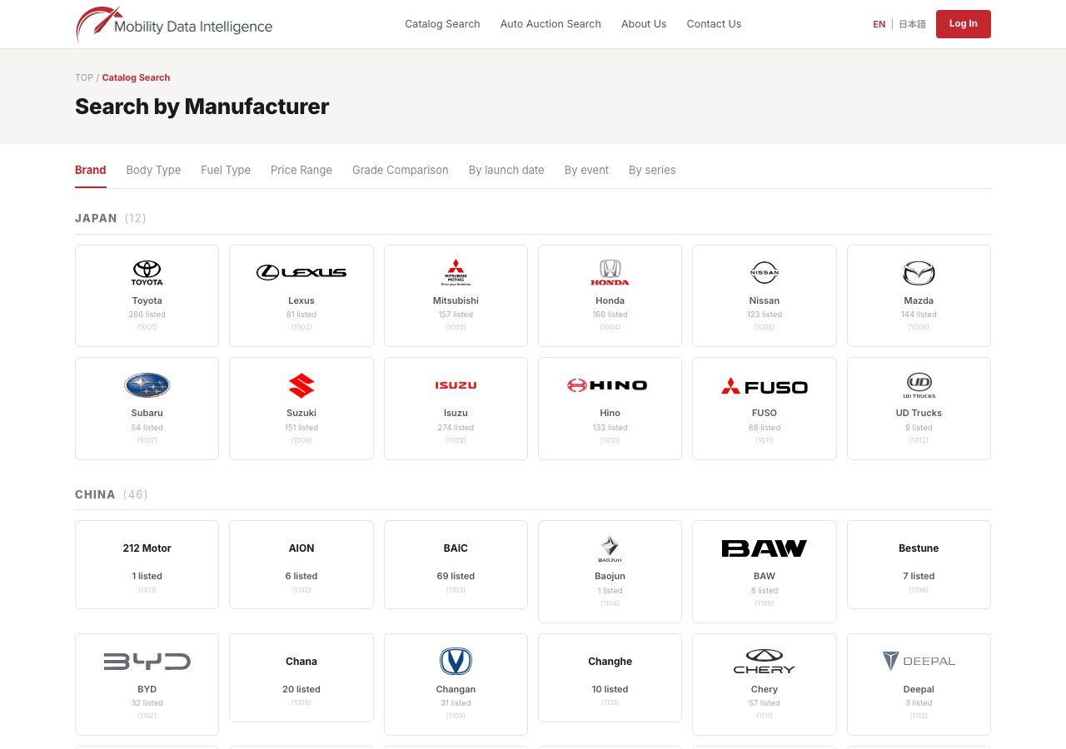Open the Bestune brand card
1066x749 pixels.
[x=919, y=564]
